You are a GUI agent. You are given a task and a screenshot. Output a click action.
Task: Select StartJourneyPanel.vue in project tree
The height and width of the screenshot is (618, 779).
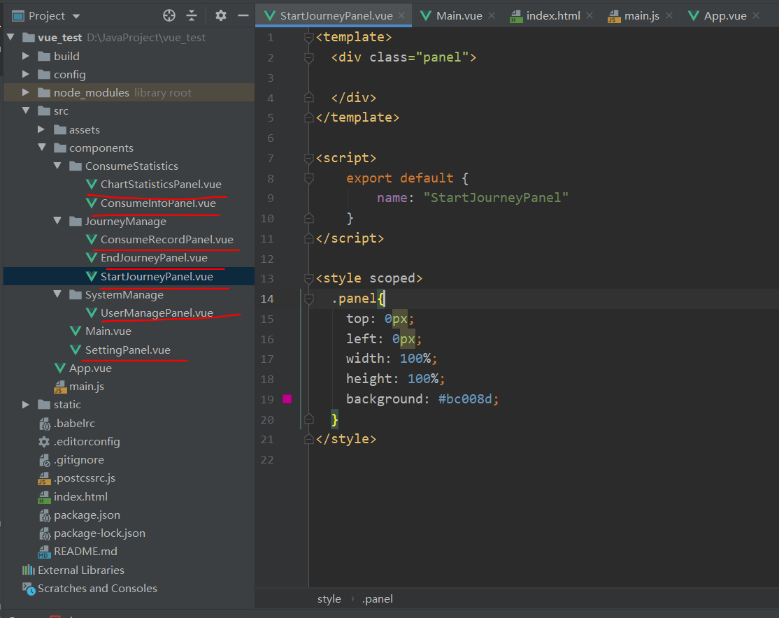pyautogui.click(x=157, y=277)
